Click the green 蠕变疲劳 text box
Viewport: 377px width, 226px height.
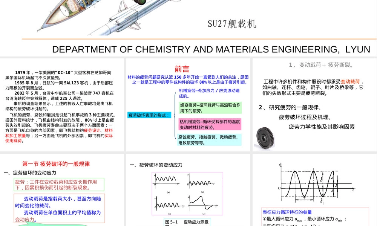click(x=210, y=108)
